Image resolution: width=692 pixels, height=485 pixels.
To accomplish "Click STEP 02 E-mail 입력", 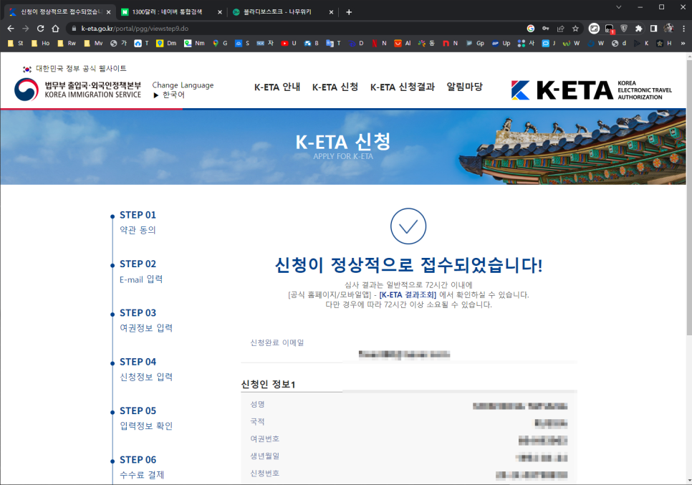I will coord(141,271).
